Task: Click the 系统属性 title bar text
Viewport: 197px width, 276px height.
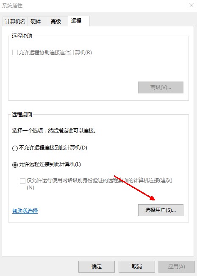Action: click(x=12, y=6)
